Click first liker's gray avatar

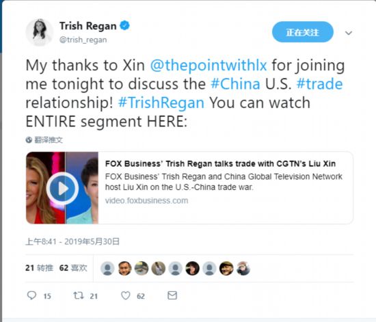107,268
